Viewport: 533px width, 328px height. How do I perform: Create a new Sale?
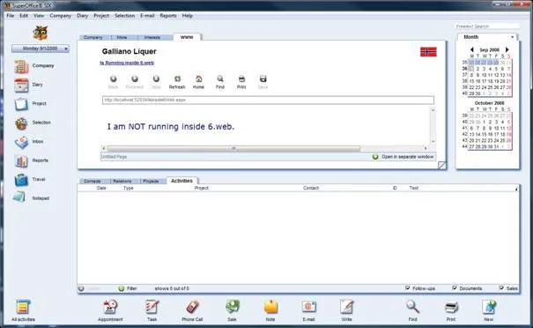[x=233, y=307]
